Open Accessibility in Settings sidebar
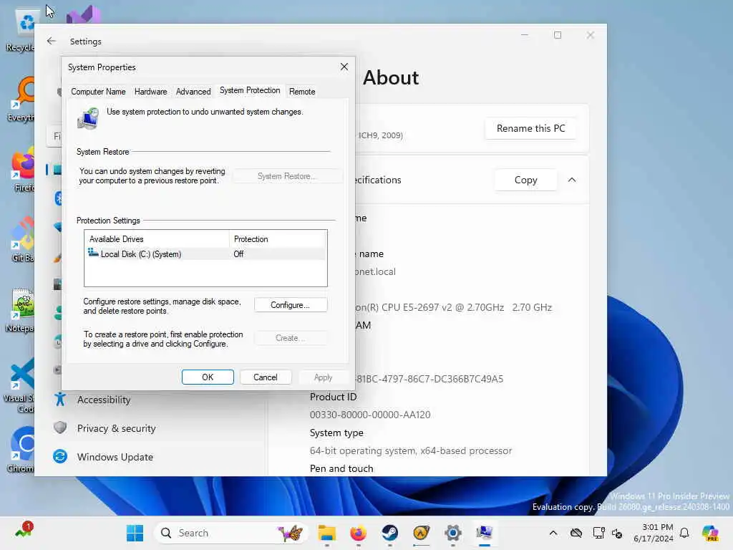 tap(104, 400)
